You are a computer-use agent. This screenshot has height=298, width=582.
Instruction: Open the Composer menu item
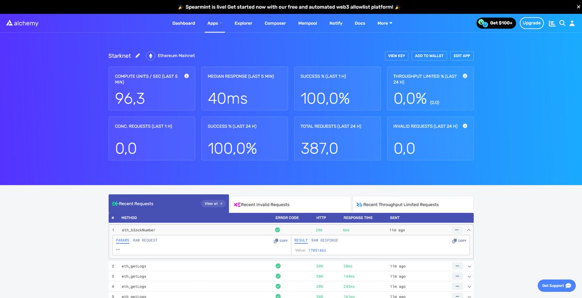point(275,23)
